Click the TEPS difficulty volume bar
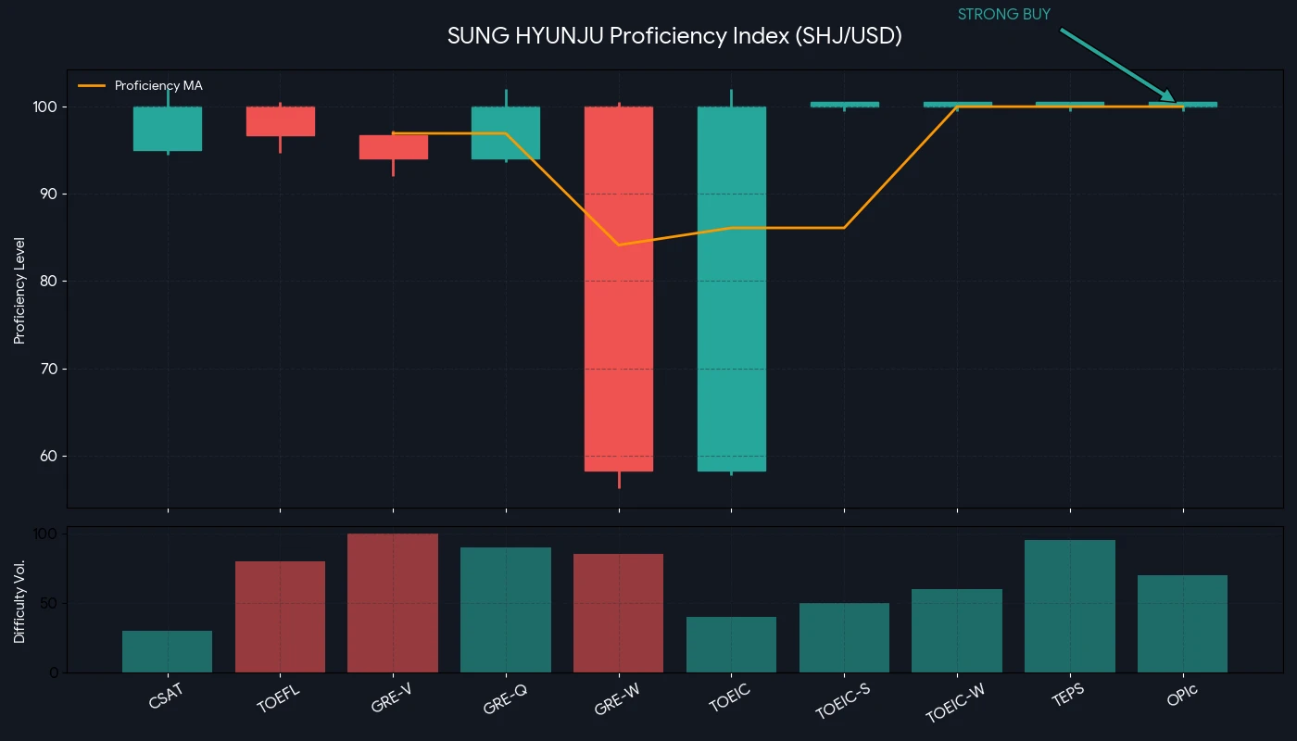 pyautogui.click(x=1070, y=606)
